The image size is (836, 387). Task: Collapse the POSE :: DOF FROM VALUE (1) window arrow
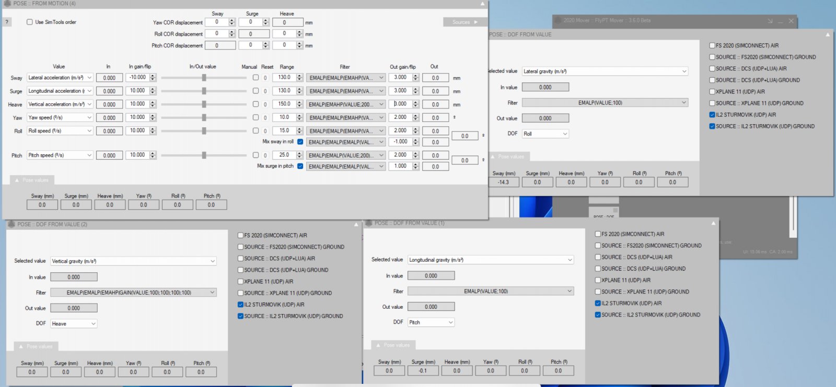[x=713, y=224]
